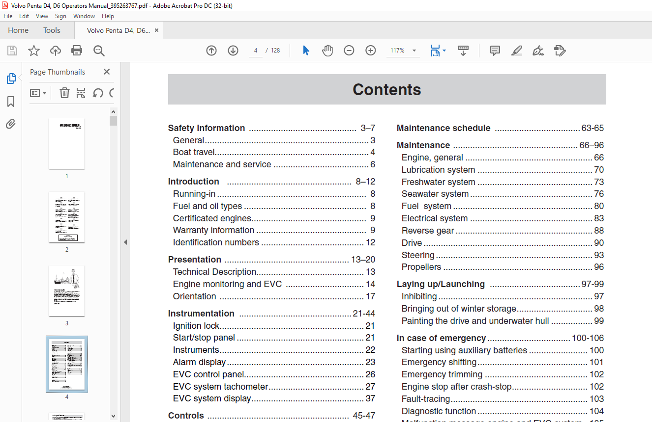Open the fit page options dropdown arrow
This screenshot has width=652, height=422.
click(x=445, y=51)
